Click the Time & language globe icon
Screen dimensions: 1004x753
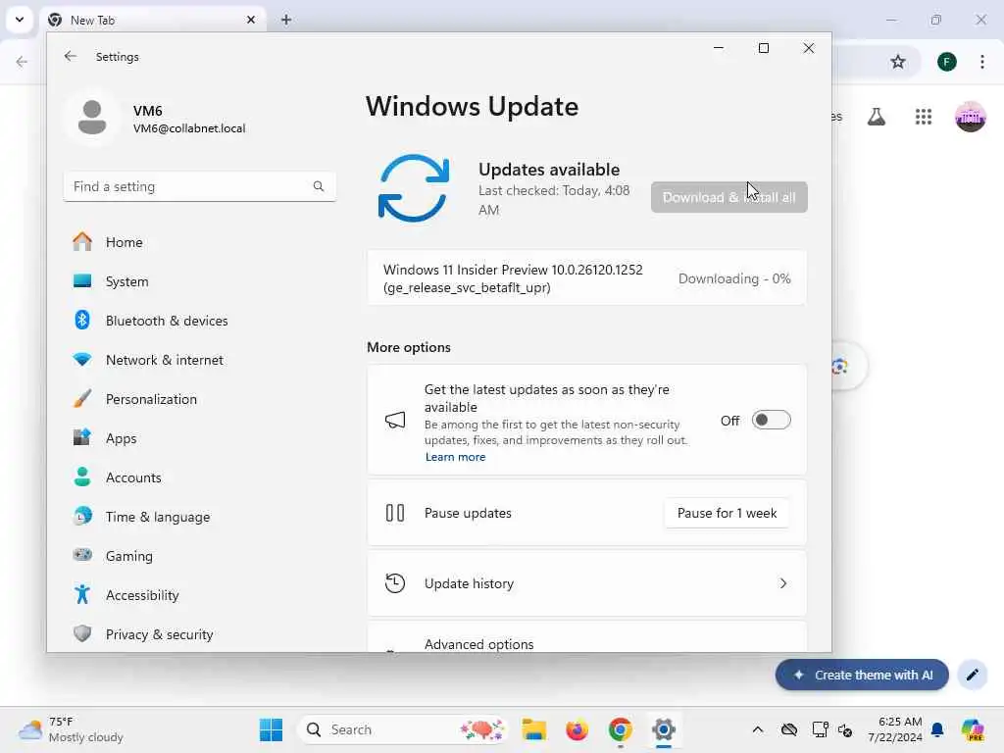pyautogui.click(x=82, y=516)
